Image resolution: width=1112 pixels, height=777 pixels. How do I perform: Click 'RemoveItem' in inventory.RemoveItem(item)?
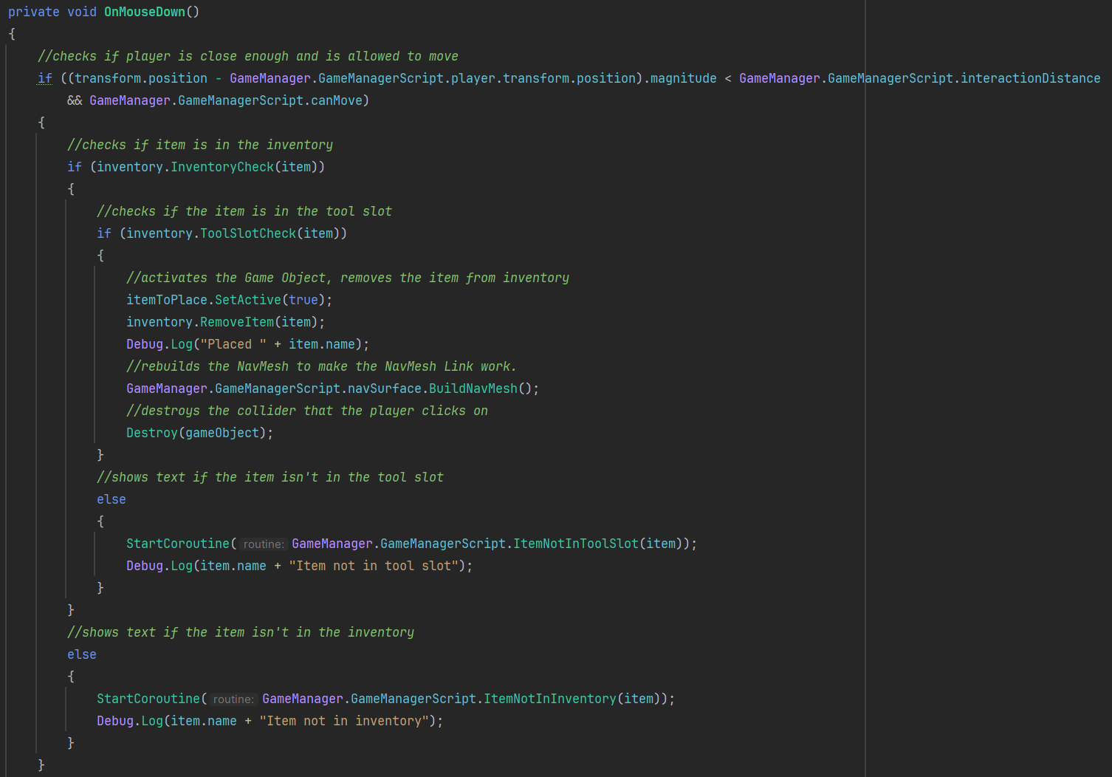coord(237,322)
